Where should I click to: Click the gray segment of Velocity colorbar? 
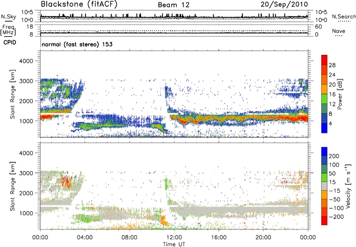click(x=324, y=186)
